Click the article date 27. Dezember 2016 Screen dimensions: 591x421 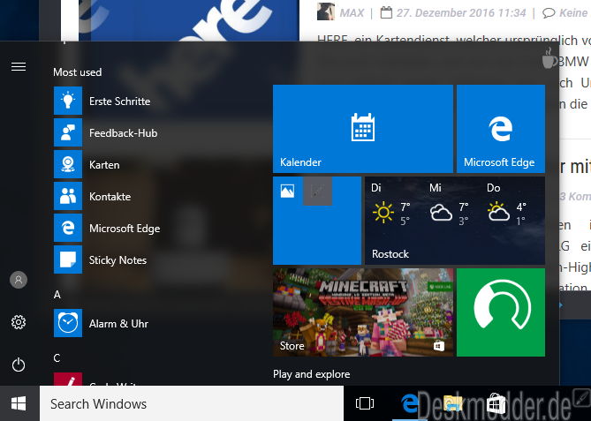coord(461,13)
